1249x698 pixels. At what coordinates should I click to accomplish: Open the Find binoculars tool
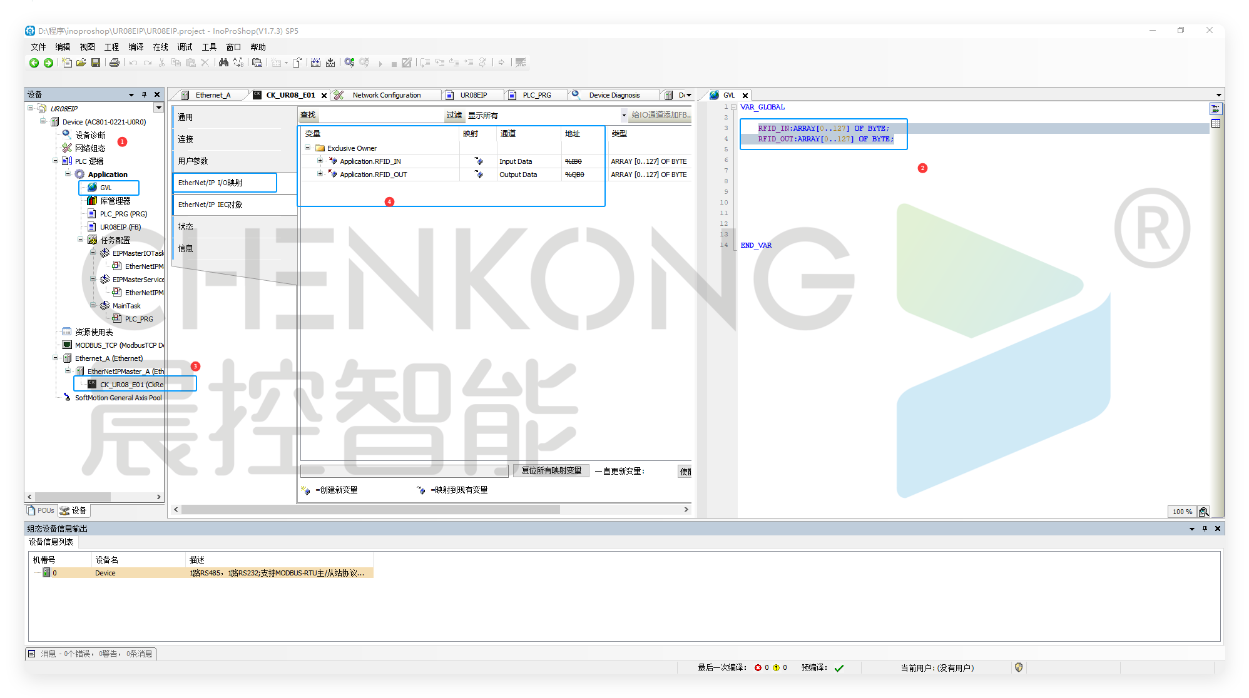[223, 63]
